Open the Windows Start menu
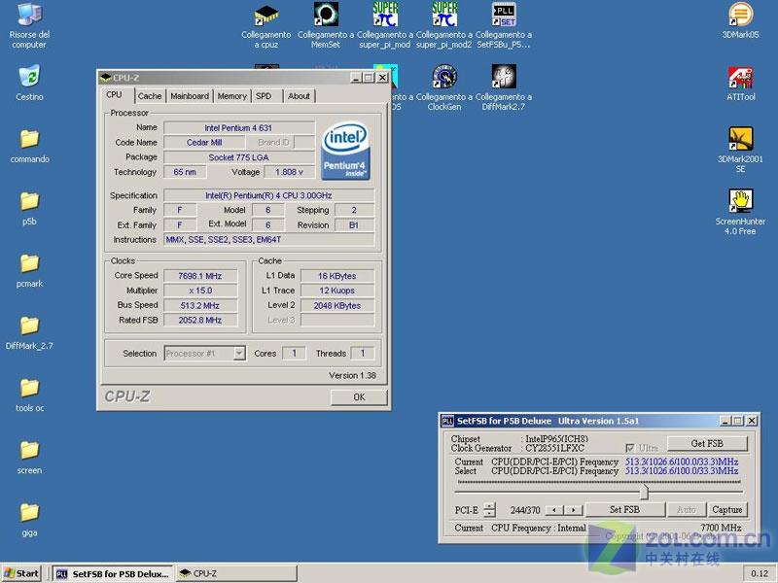The height and width of the screenshot is (583, 778). coord(21,573)
